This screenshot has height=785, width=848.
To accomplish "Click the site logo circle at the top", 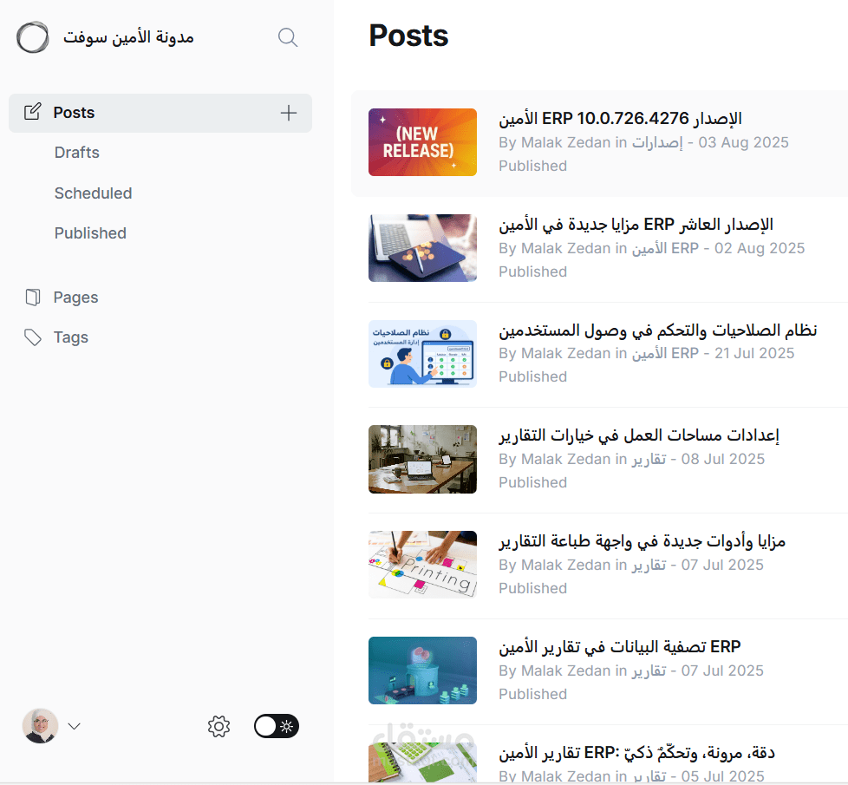I will (x=32, y=37).
